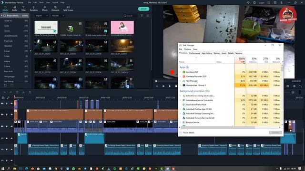Screen dimensions: 305x171
Task: Open the Performance tab in Task Manager
Action: 194,53
